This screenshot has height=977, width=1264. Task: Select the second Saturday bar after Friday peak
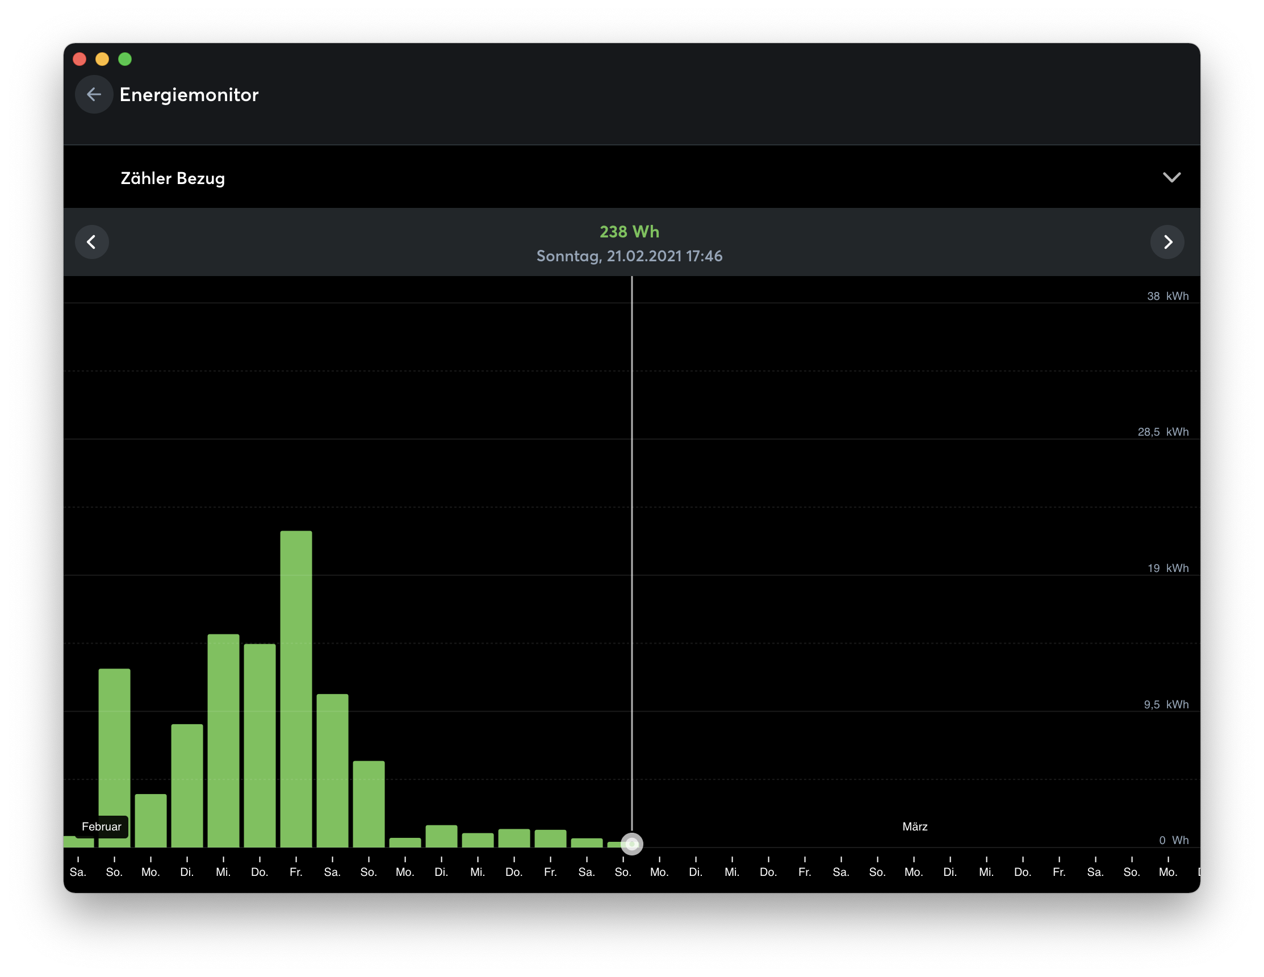click(x=332, y=770)
